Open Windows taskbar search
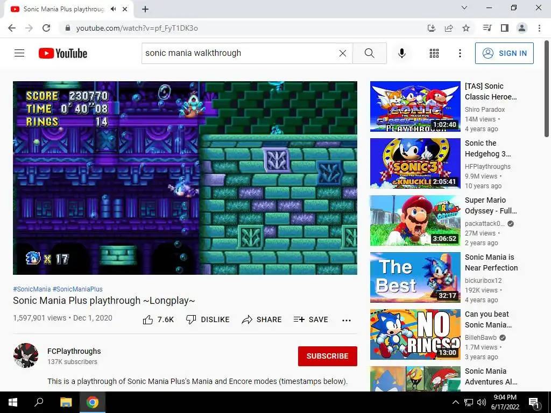Image resolution: width=551 pixels, height=413 pixels. [39, 402]
